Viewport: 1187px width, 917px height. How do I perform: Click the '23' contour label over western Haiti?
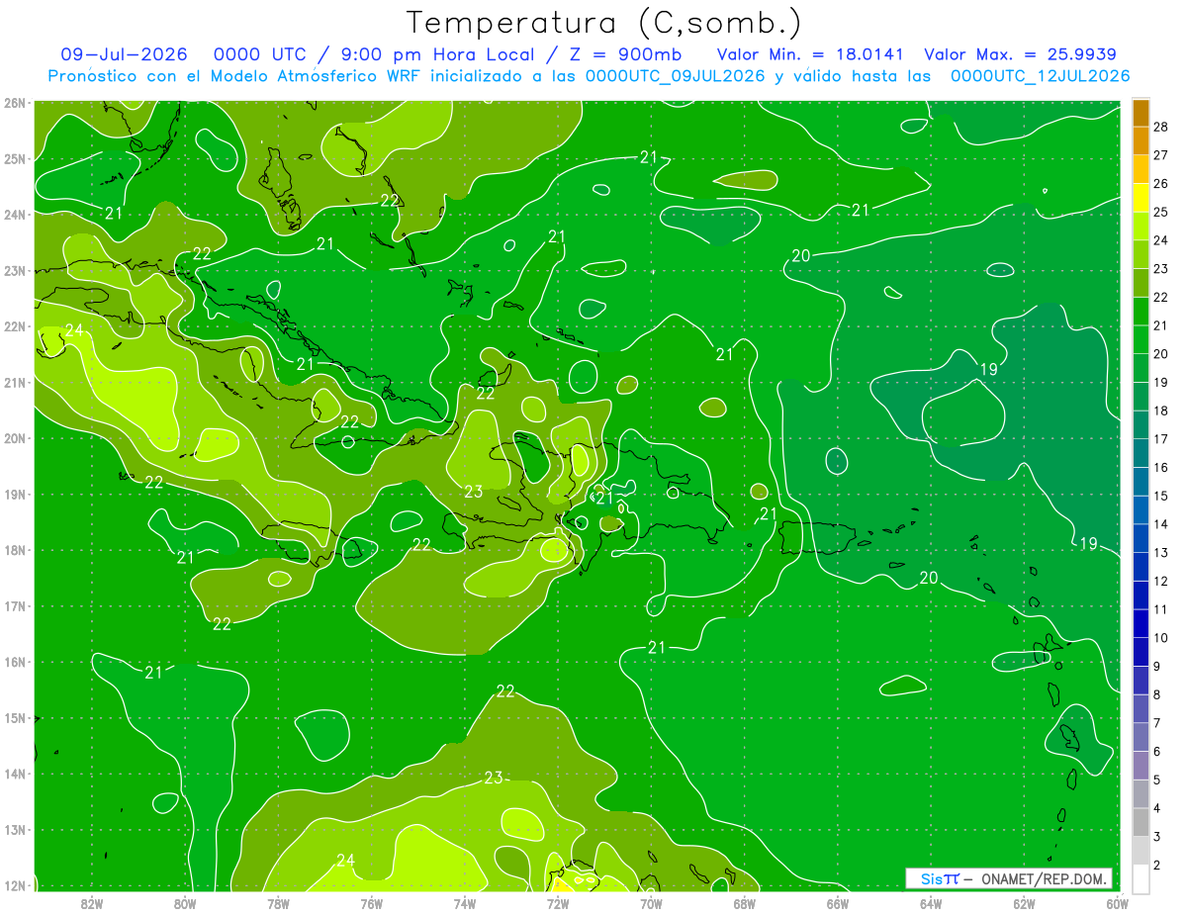(473, 491)
